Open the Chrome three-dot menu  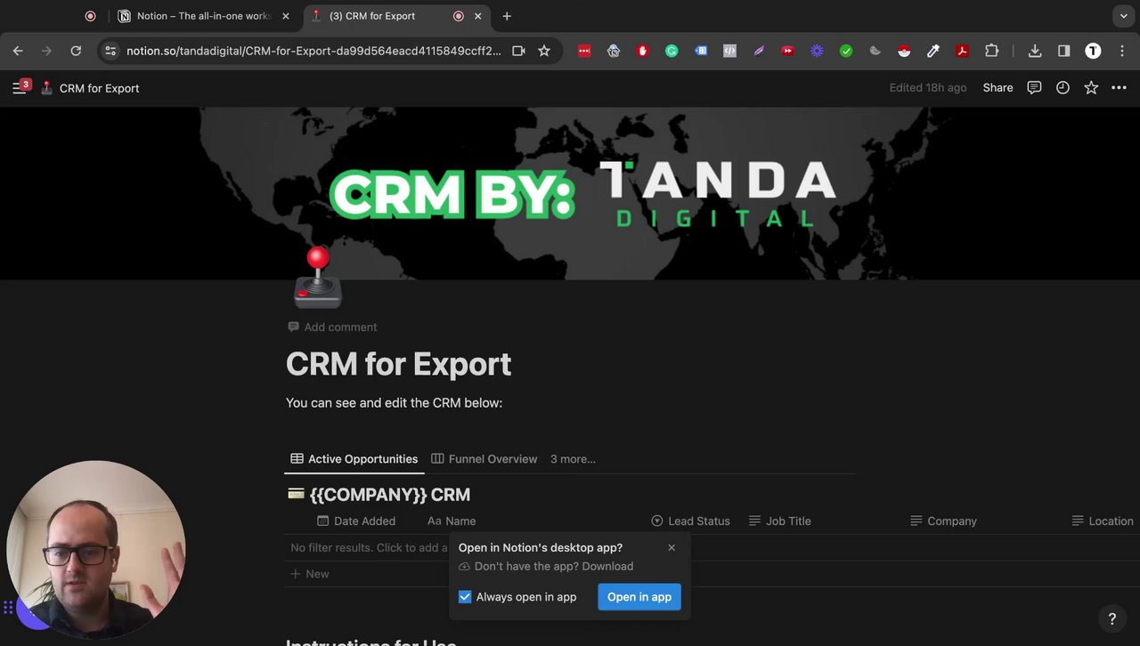click(x=1120, y=51)
